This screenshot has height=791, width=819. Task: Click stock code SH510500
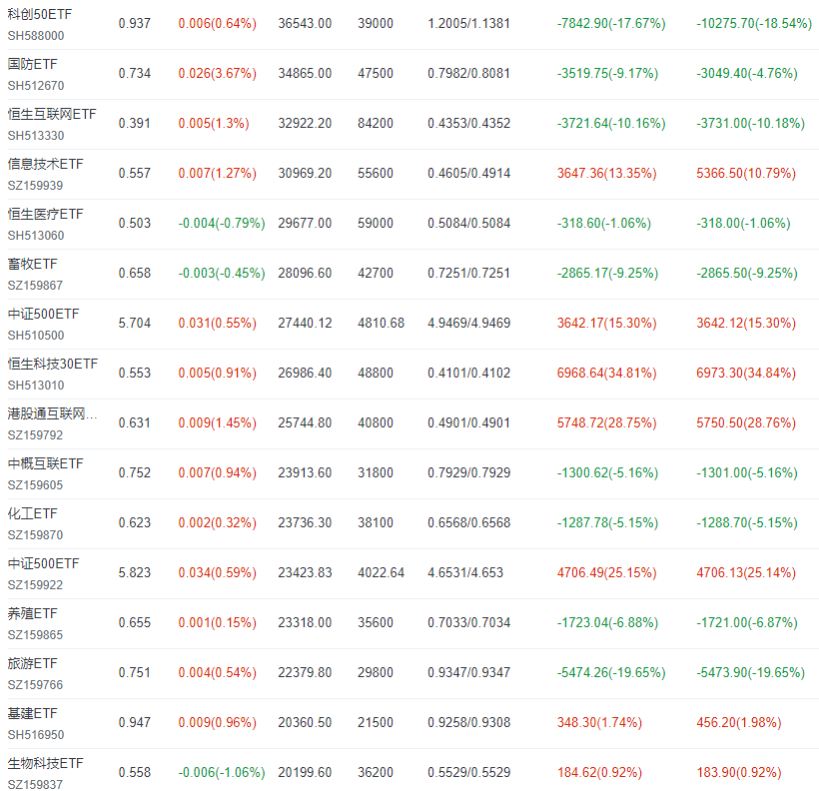36,336
